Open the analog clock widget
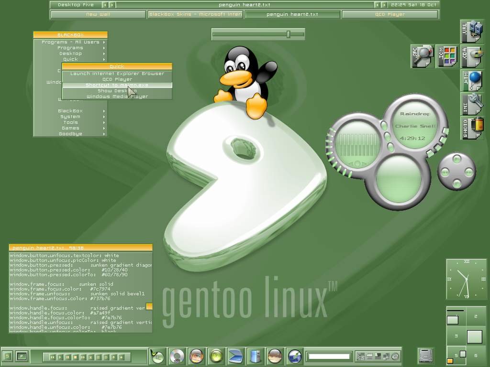Viewport: 490px width, 367px height. [466, 279]
